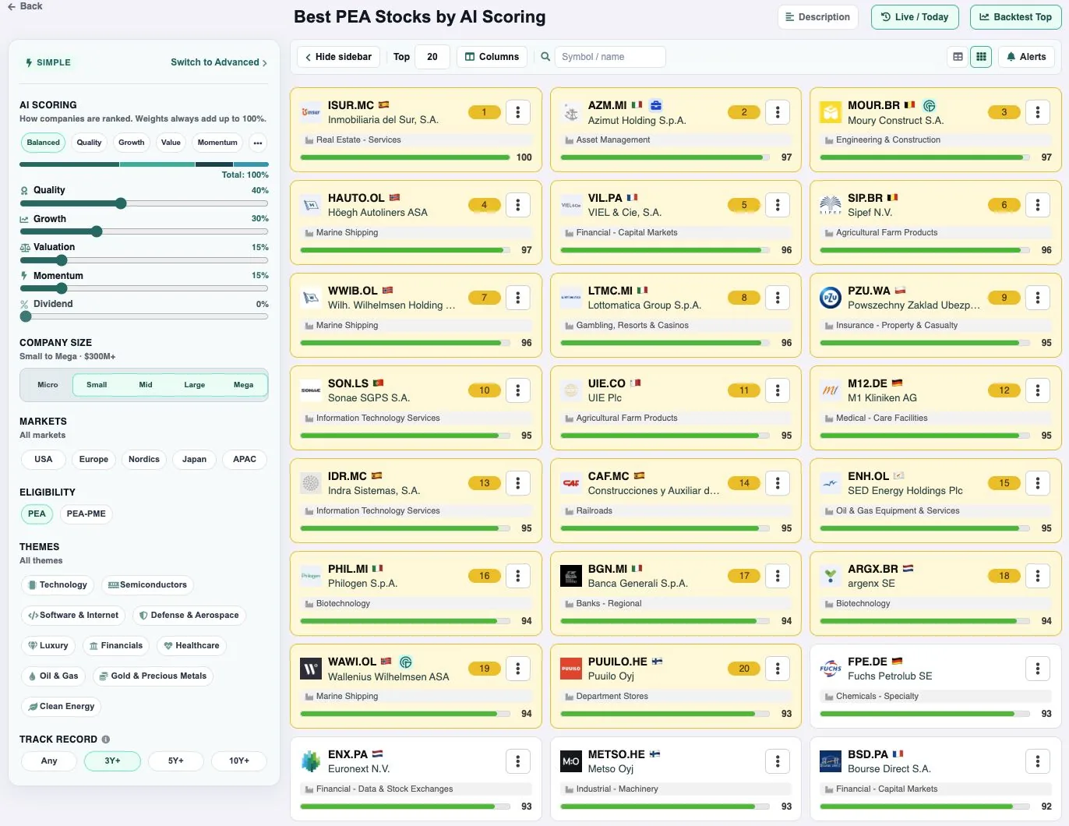Collapse the sidebar with Hide sidebar
The image size is (1069, 826).
click(338, 57)
